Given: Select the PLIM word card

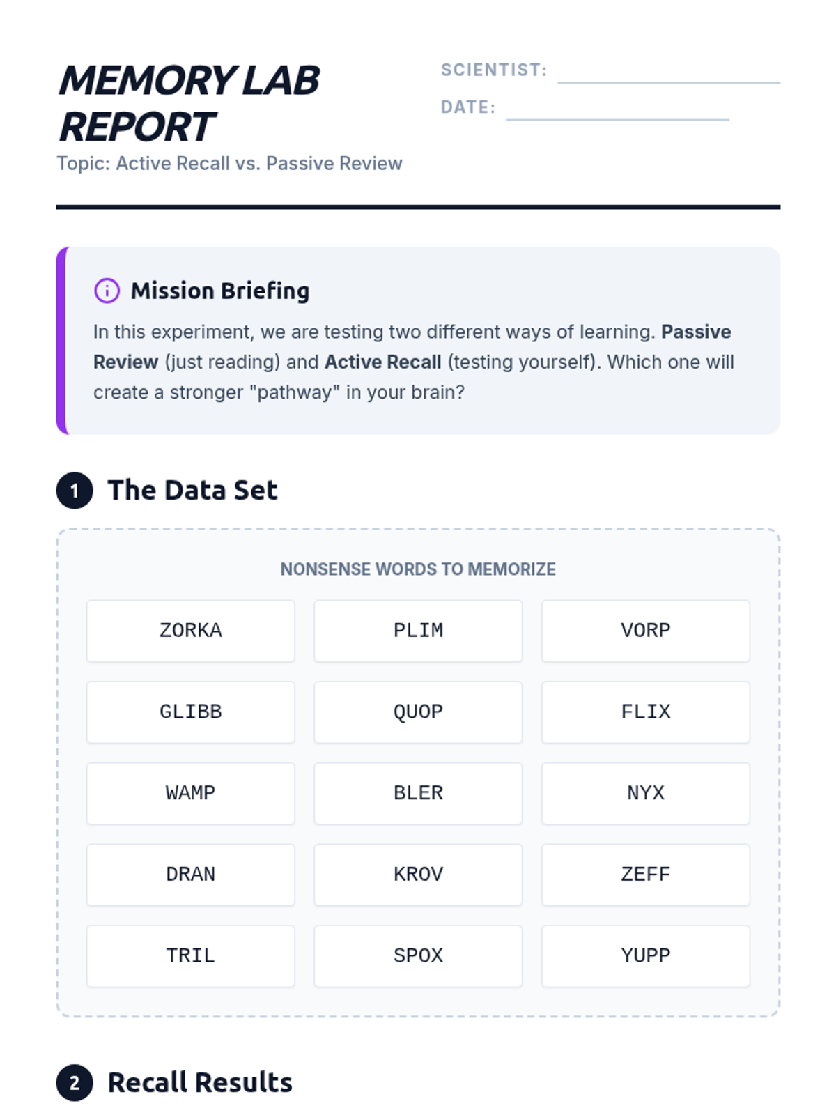Looking at the screenshot, I should pos(418,631).
